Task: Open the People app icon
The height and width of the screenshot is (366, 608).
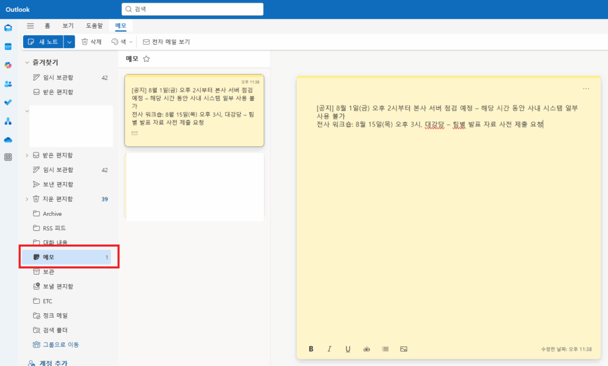Action: click(8, 84)
